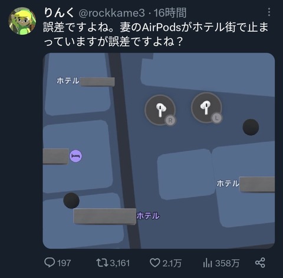This screenshot has height=278, width=283.
Task: Click the display name りんく
Action: click(59, 13)
